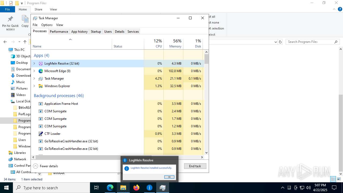This screenshot has height=193, width=343.
Task: Click the Microsoft Edge process icon
Action: click(41, 71)
